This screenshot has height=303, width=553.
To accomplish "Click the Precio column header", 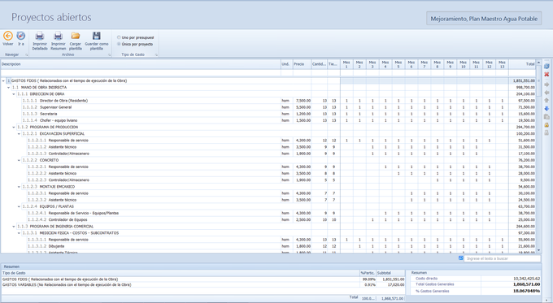I will [302, 64].
